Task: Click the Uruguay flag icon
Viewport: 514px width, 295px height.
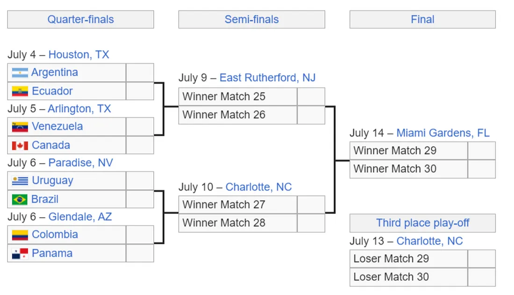Action: click(x=20, y=180)
